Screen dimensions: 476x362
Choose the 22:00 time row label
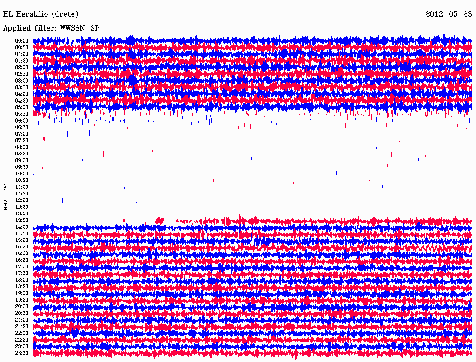coord(21,333)
